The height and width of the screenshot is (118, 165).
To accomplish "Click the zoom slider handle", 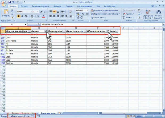I will (x=153, y=116).
